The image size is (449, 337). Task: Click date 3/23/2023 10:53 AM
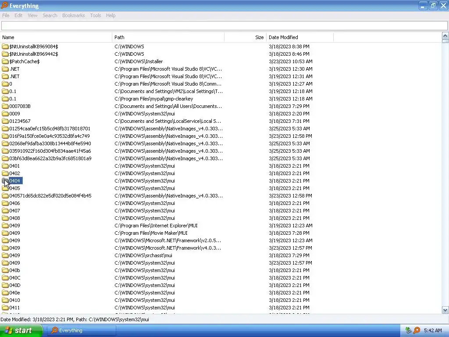291,61
